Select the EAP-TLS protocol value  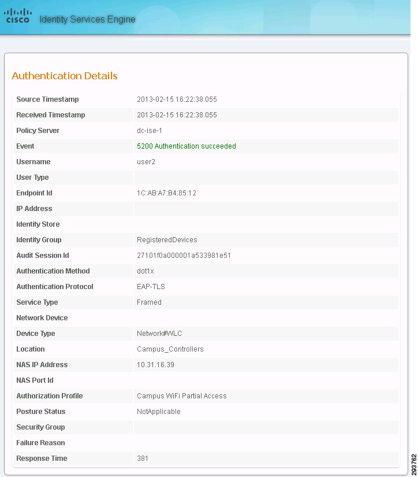151,287
